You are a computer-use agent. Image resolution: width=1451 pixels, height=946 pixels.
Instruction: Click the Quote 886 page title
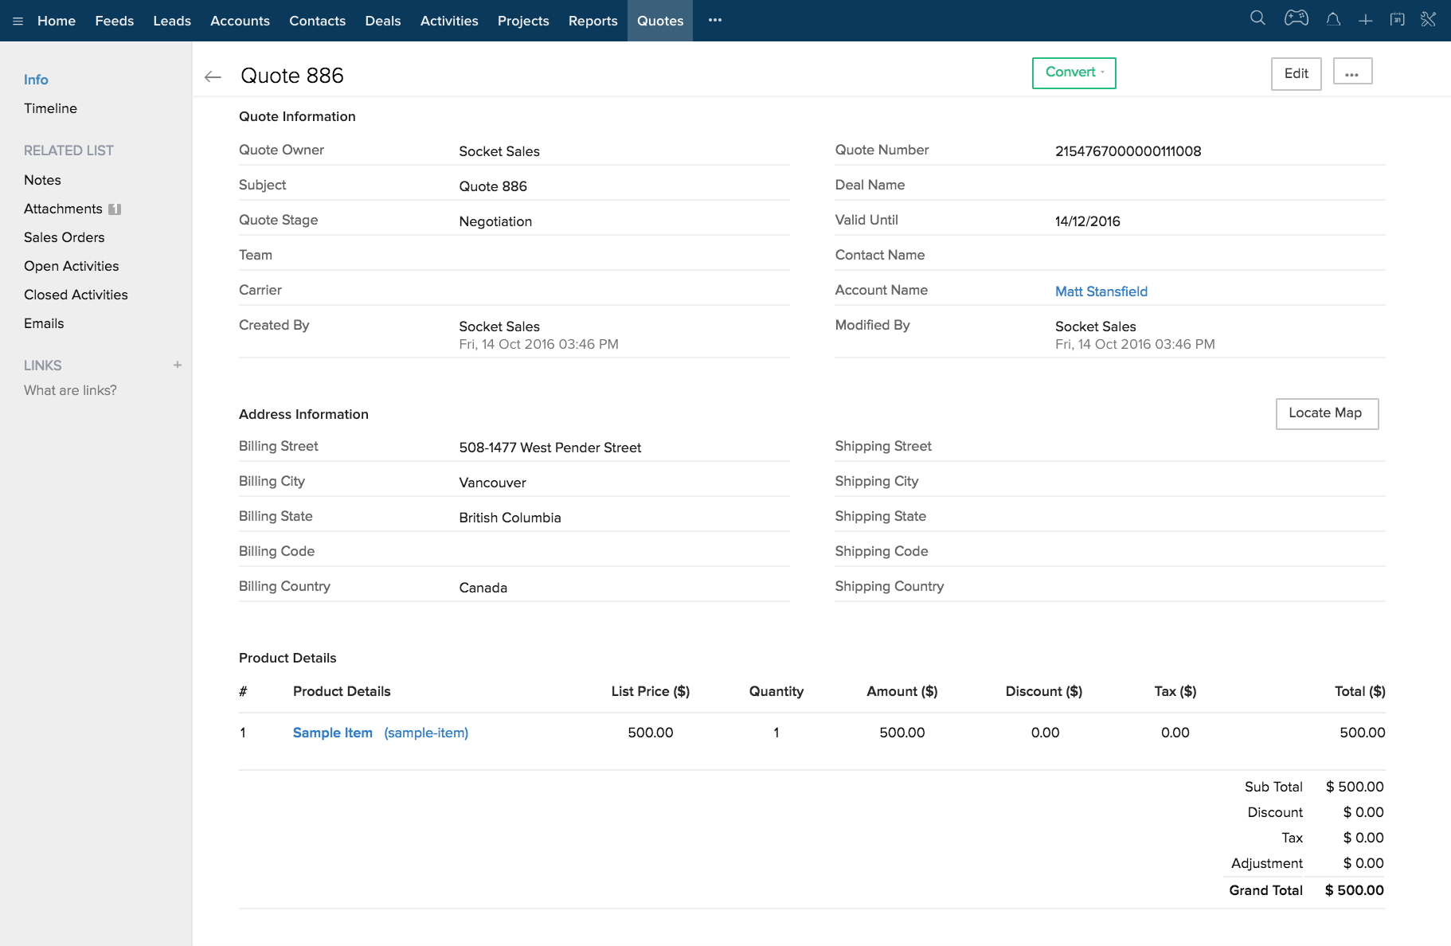(292, 76)
